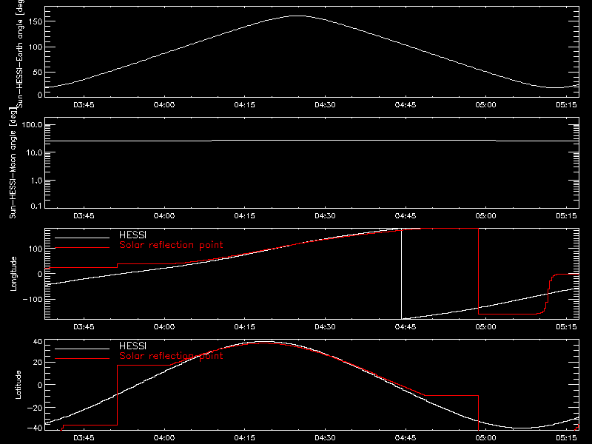Click the Latitude y-axis label
The height and width of the screenshot is (444, 592).
pyautogui.click(x=18, y=385)
